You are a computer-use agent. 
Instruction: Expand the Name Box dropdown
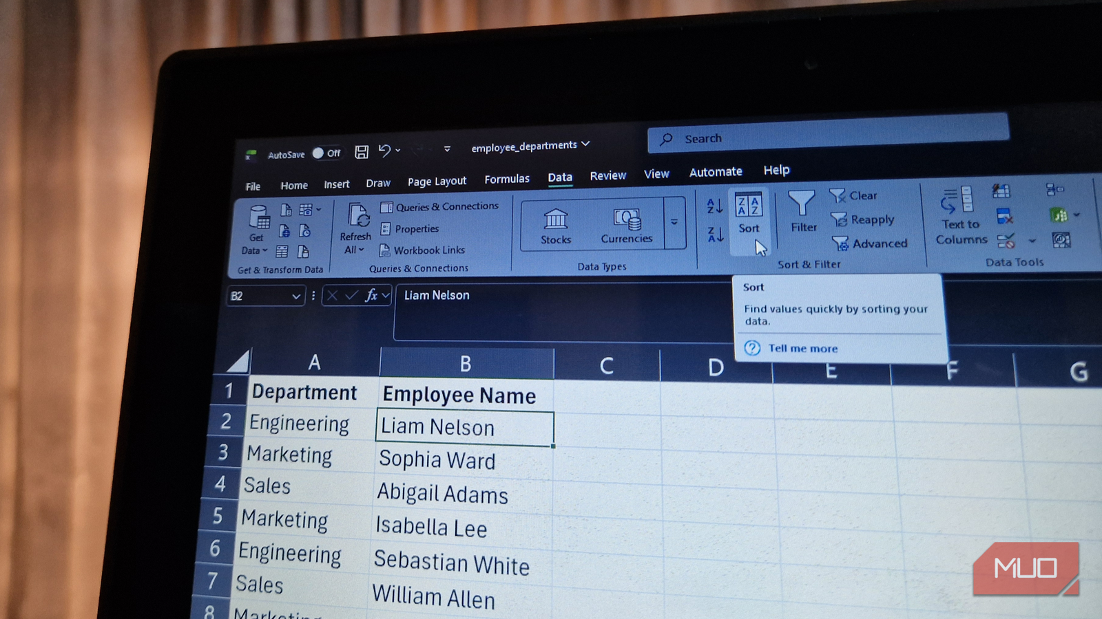pos(295,296)
